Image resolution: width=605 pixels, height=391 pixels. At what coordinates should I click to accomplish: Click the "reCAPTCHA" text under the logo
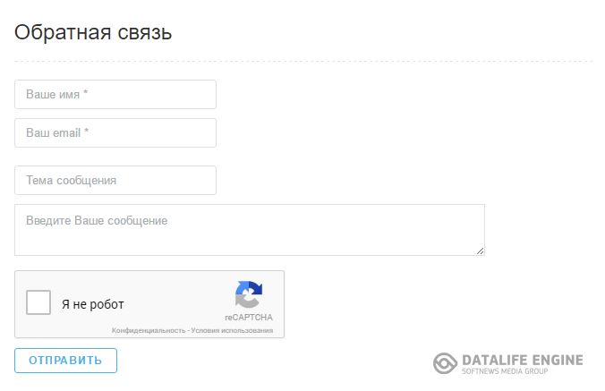249,318
